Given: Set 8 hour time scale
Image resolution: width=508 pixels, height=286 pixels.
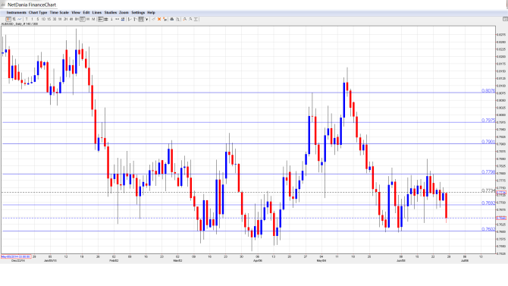Looking at the screenshot, I should pos(77,20).
